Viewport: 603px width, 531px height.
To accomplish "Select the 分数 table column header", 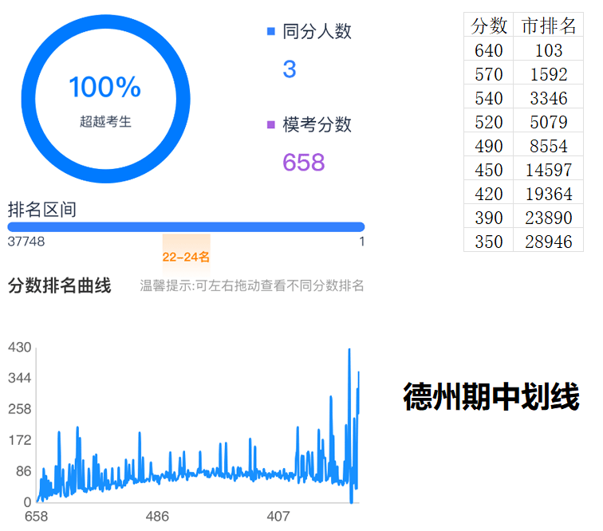I will (489, 26).
